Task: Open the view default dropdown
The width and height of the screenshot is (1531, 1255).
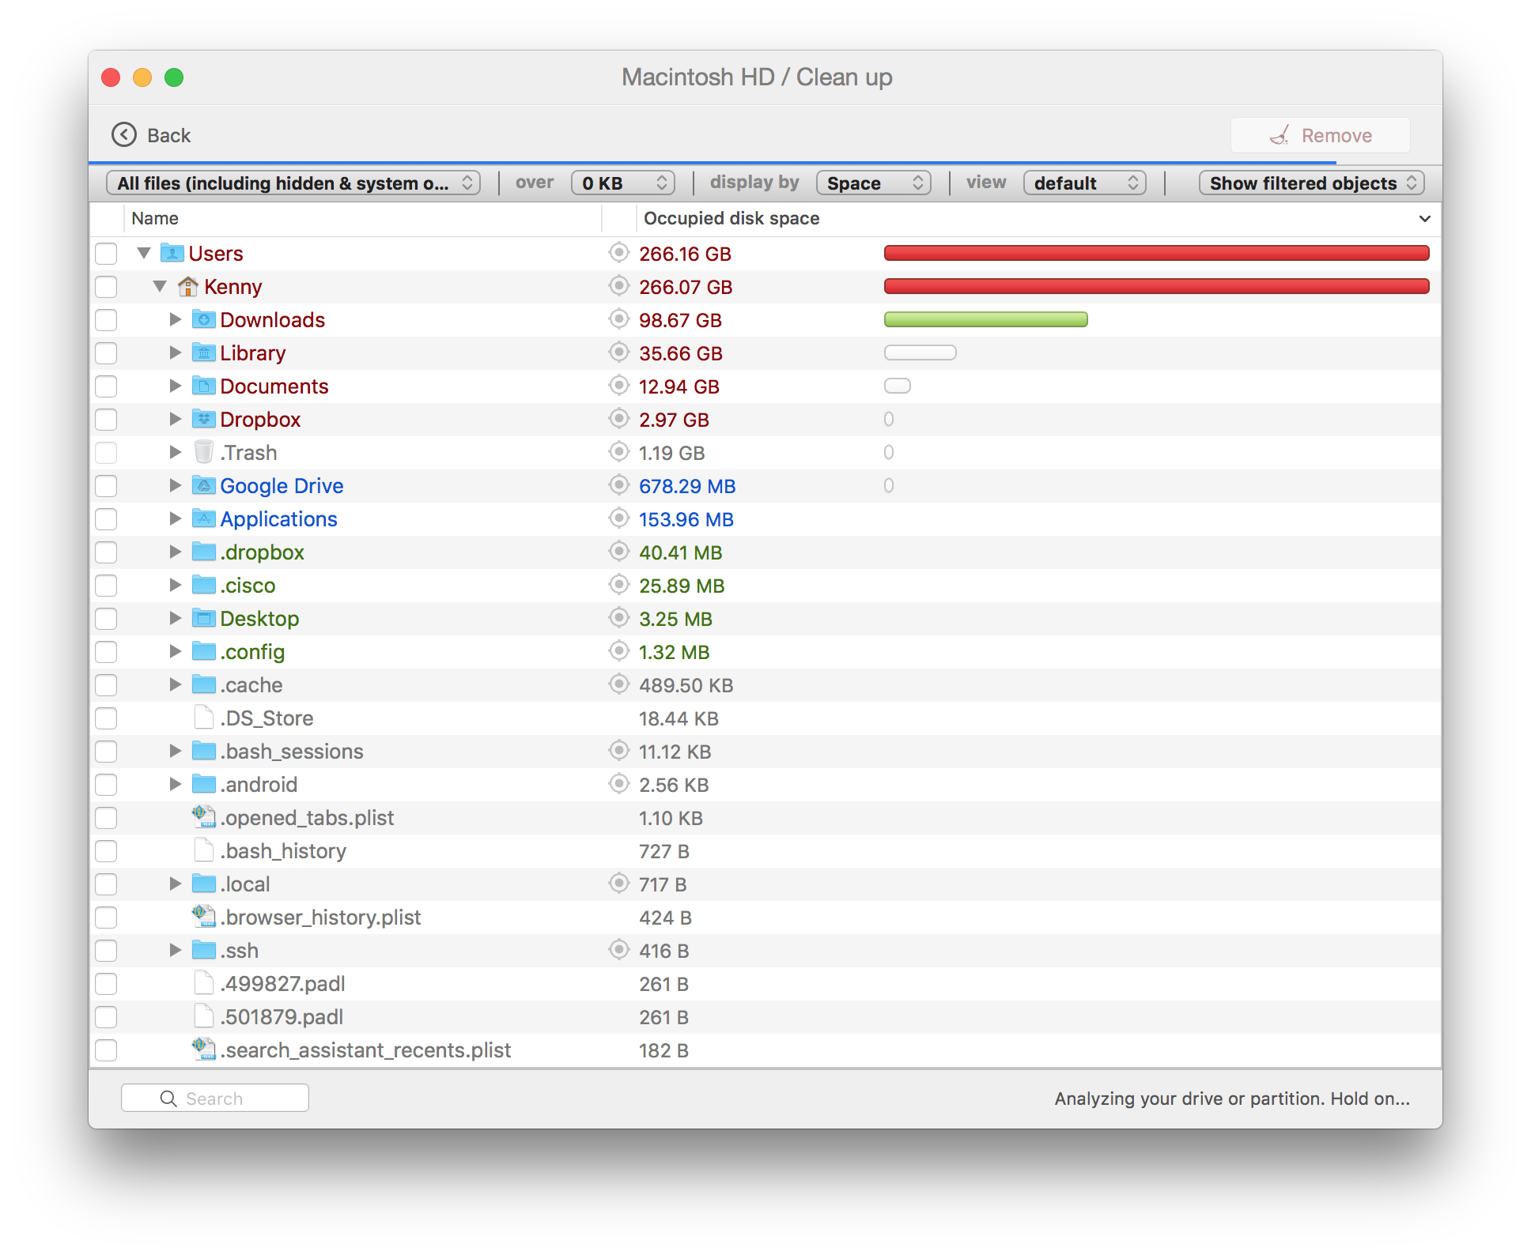Action: point(1086,183)
